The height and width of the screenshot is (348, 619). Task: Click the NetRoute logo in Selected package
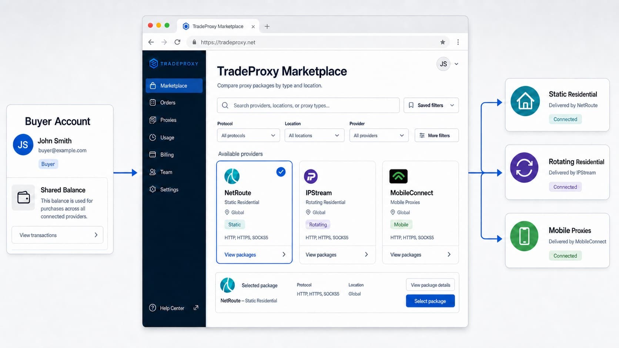pyautogui.click(x=228, y=285)
